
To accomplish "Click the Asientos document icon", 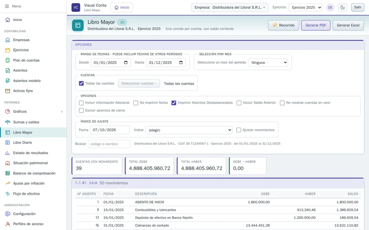I will pos(8,71).
